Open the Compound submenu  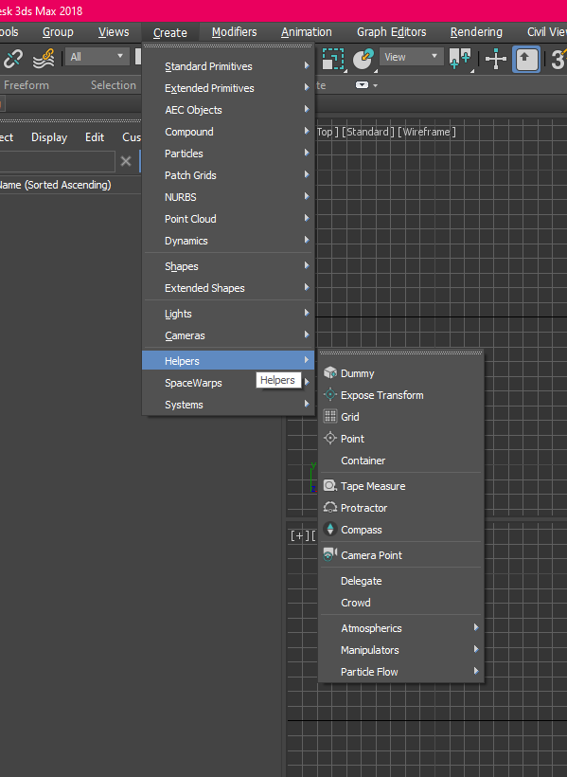pyautogui.click(x=228, y=132)
